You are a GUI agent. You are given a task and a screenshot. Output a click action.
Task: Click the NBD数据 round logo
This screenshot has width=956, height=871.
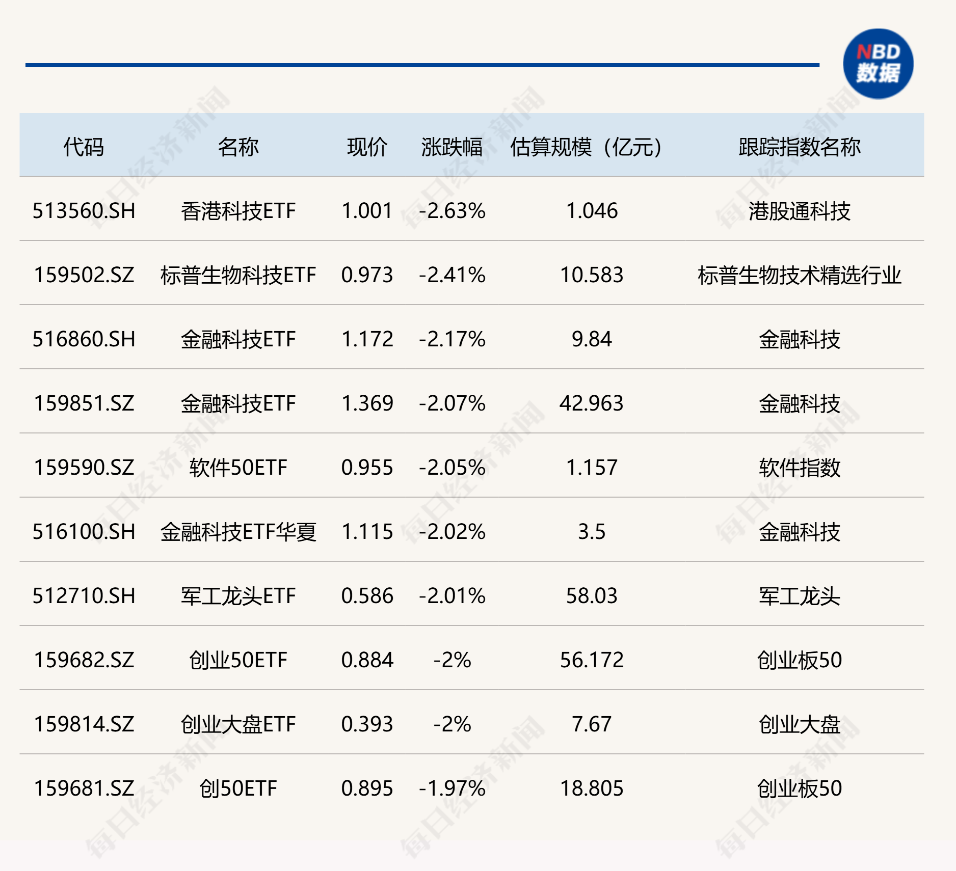[878, 64]
